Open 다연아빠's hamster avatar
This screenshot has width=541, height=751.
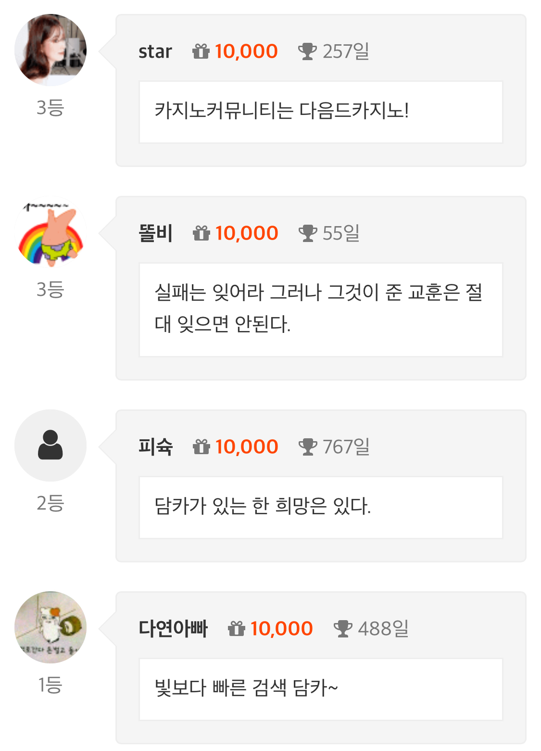click(x=50, y=627)
